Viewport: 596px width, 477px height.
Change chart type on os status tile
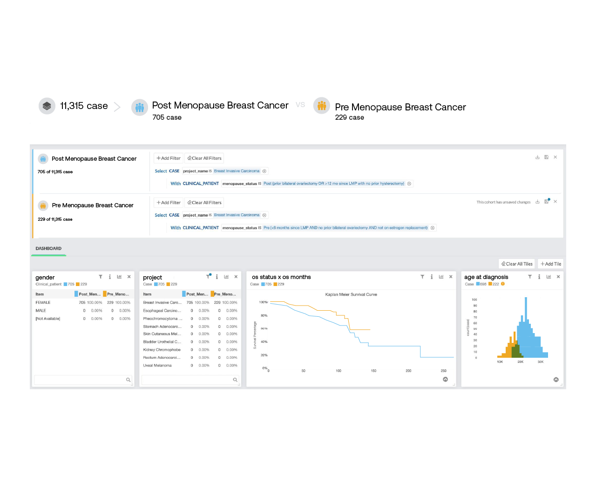441,277
